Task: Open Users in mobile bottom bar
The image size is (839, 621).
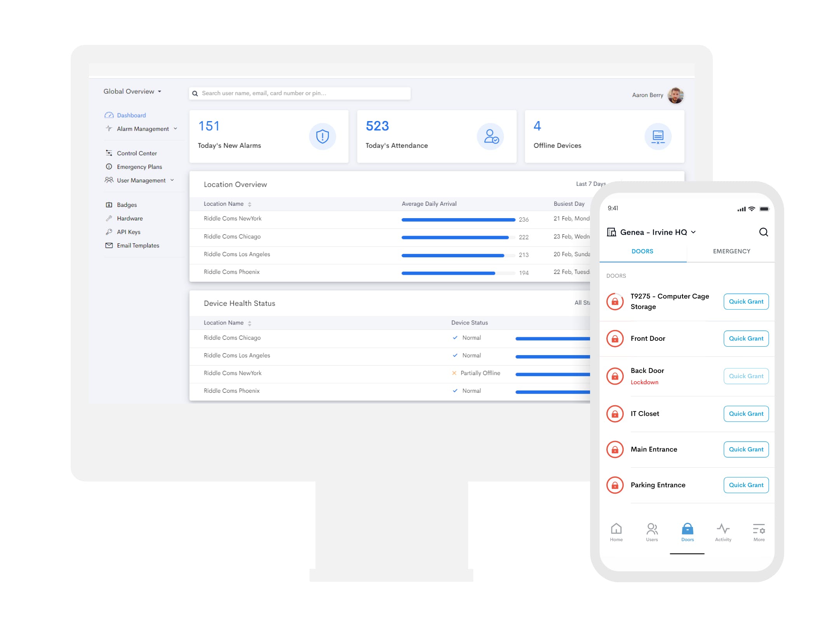Action: pyautogui.click(x=652, y=532)
